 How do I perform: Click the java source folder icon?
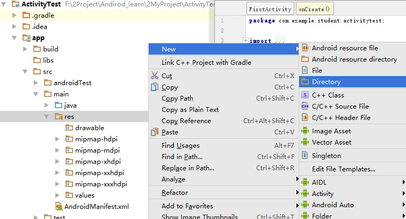[x=59, y=105]
